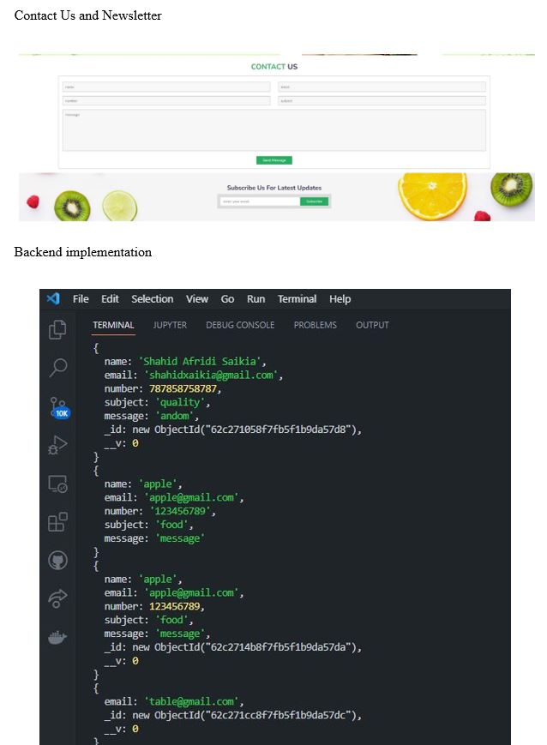
Task: Open the Run and Debug icon
Action: (x=57, y=445)
